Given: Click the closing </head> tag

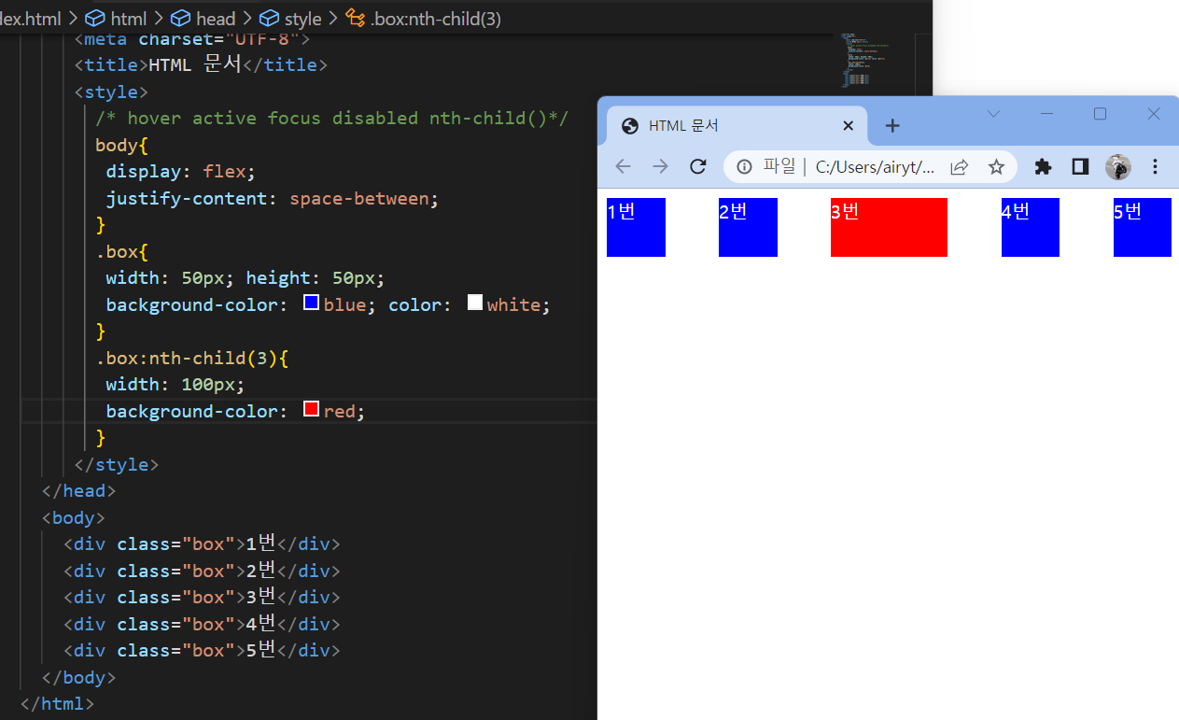Looking at the screenshot, I should point(78,490).
